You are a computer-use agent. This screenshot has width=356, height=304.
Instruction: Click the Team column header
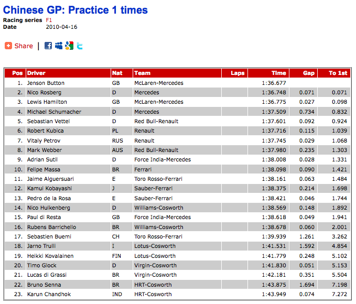(x=142, y=73)
